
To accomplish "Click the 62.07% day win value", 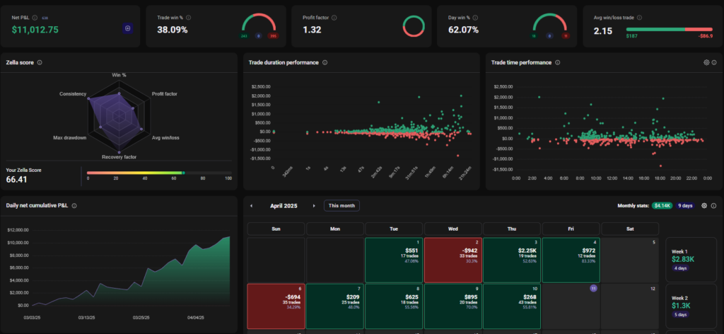I will [x=464, y=30].
